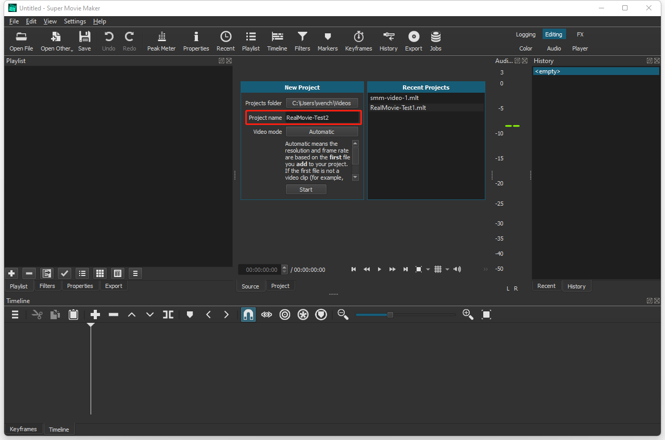
Task: Open the Export panel
Action: 413,41
